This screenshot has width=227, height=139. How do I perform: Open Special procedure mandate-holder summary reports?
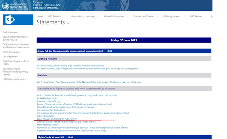click(x=15, y=72)
